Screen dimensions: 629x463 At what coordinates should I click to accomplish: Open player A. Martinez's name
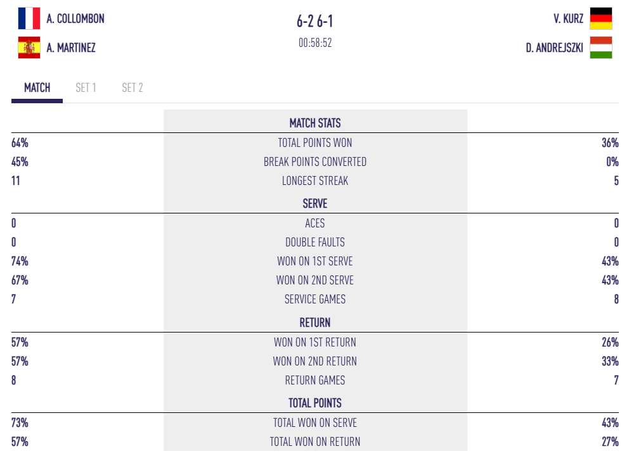coord(71,48)
